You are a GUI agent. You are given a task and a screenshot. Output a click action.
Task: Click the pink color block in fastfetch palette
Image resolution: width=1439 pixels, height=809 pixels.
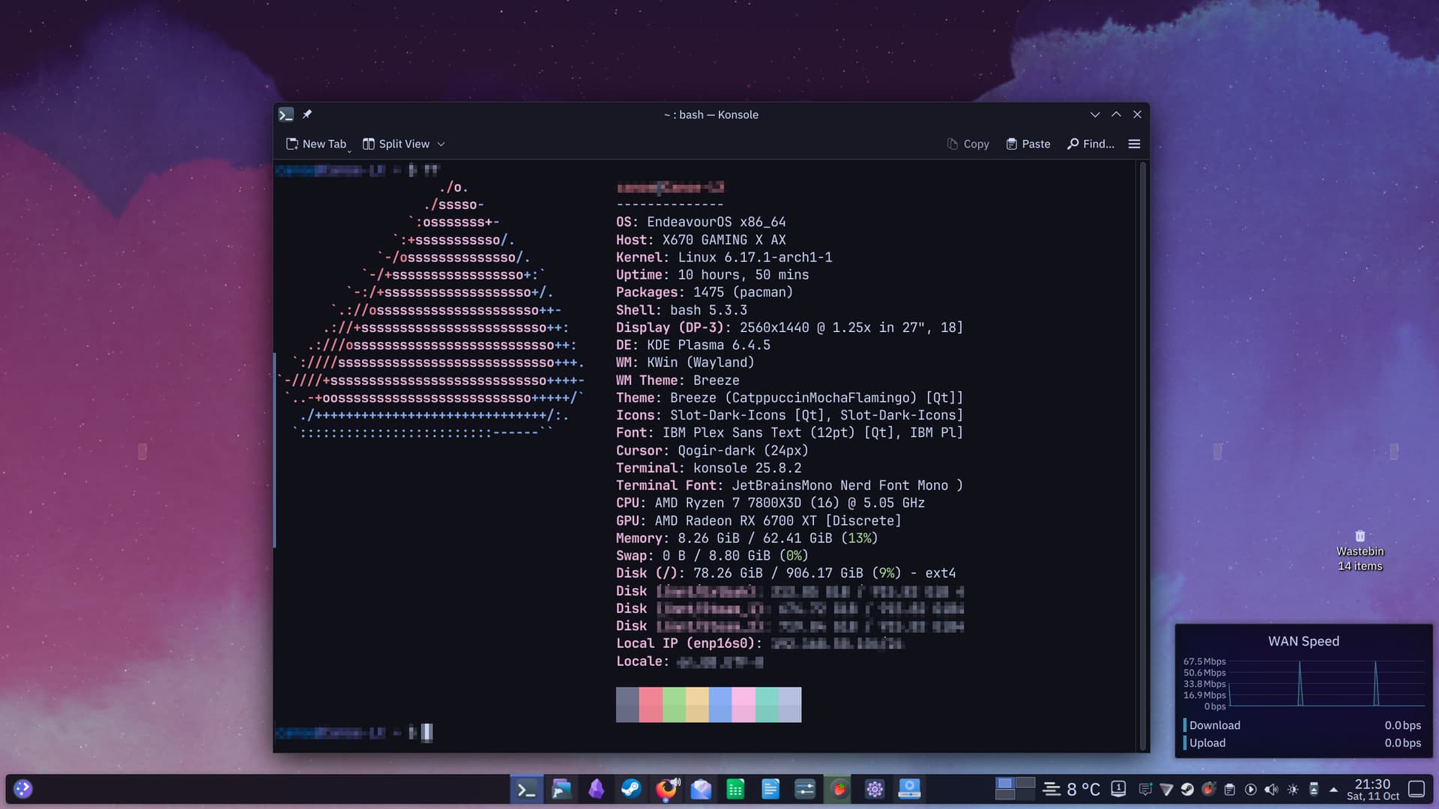(743, 704)
